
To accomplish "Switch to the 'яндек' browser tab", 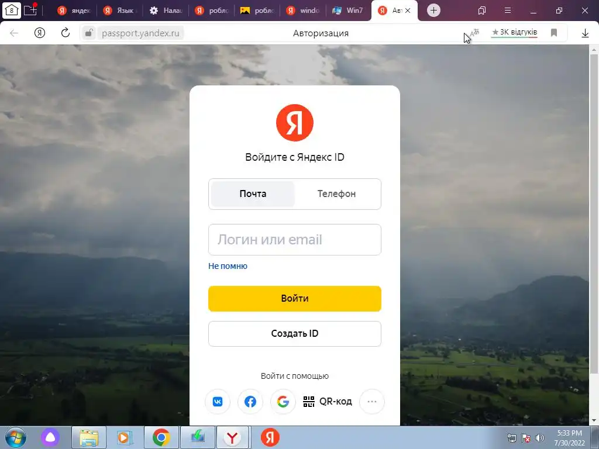I will [x=74, y=11].
